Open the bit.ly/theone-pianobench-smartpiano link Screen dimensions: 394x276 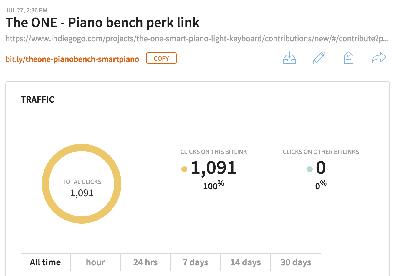72,59
